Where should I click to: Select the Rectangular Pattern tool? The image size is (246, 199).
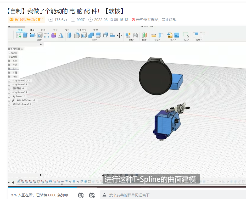tap(47, 35)
